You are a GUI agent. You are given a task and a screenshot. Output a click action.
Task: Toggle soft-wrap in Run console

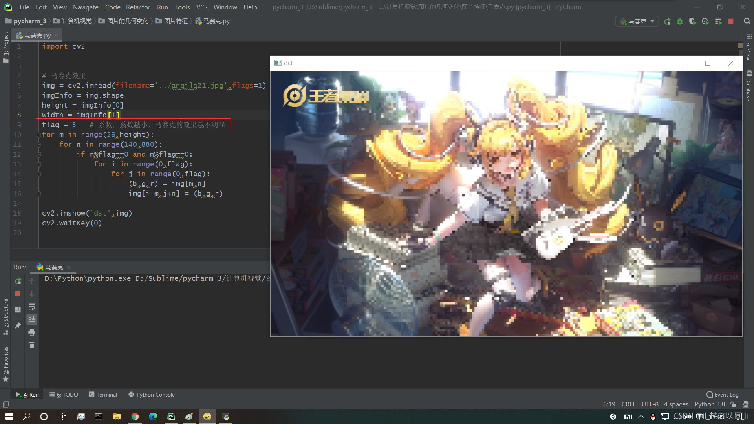point(32,307)
